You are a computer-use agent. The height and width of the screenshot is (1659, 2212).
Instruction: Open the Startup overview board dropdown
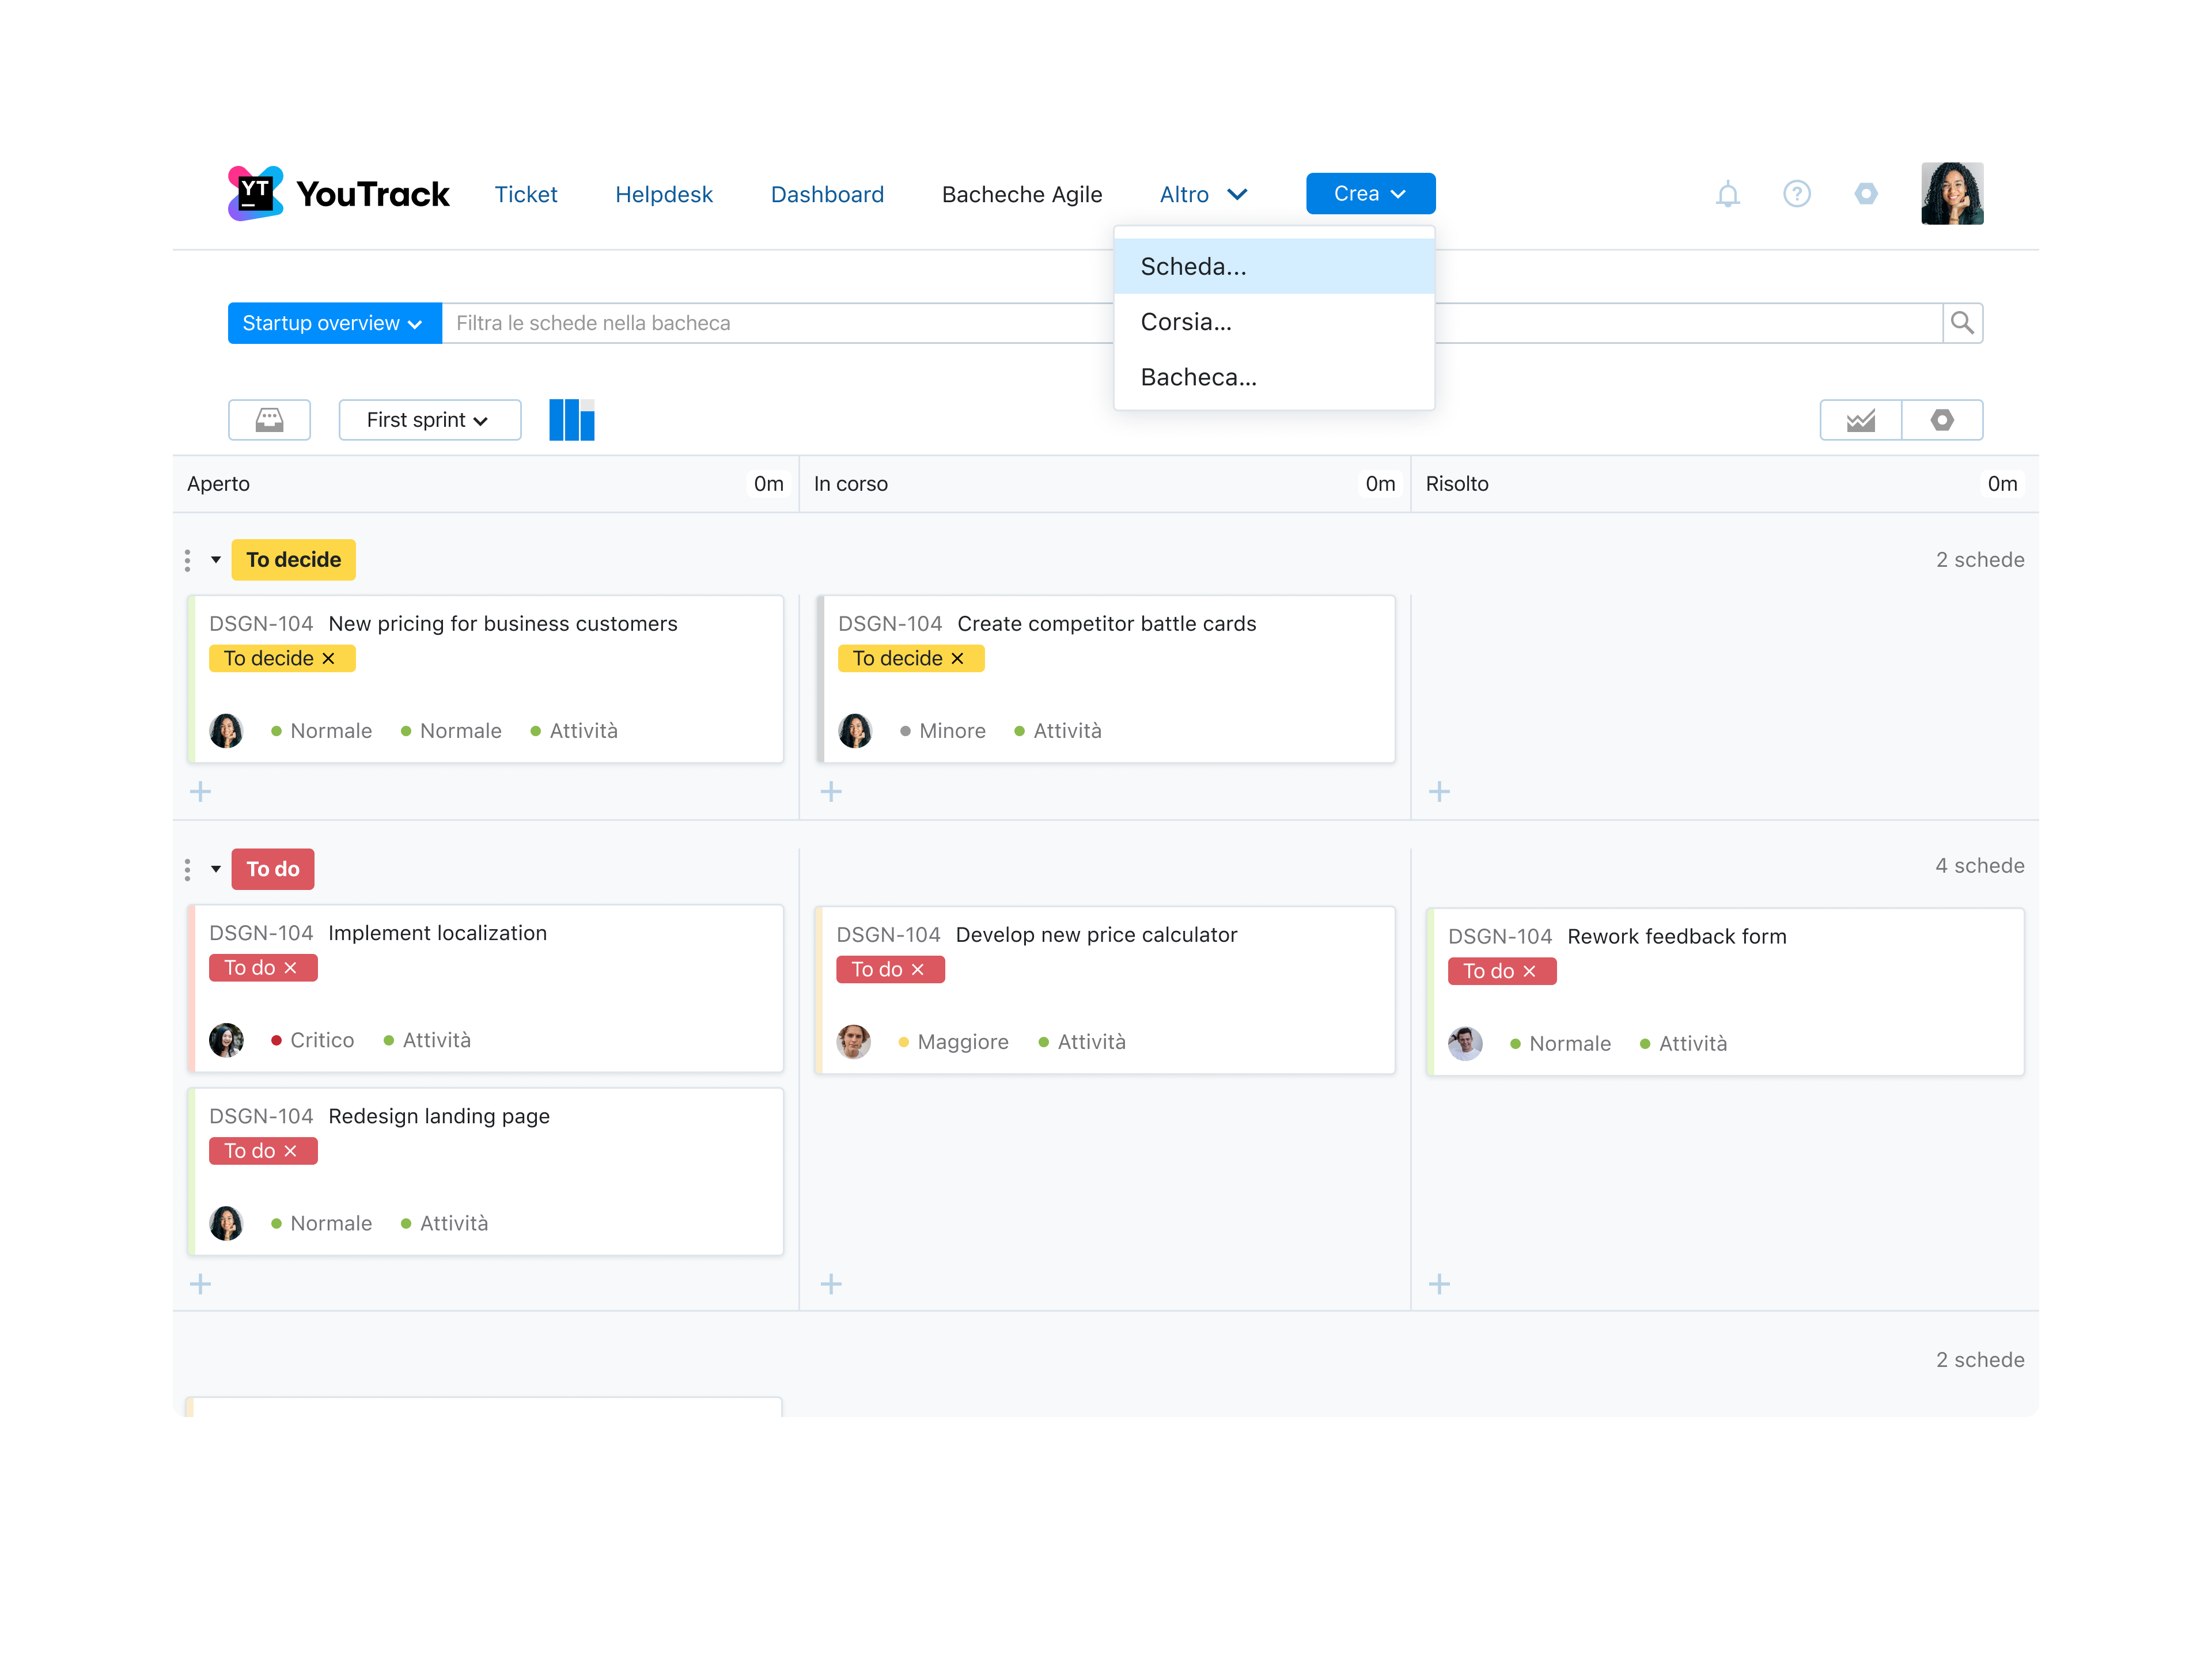tap(334, 322)
